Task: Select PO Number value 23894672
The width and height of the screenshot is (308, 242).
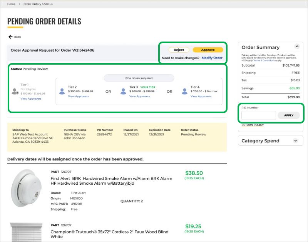Action: tap(104, 134)
